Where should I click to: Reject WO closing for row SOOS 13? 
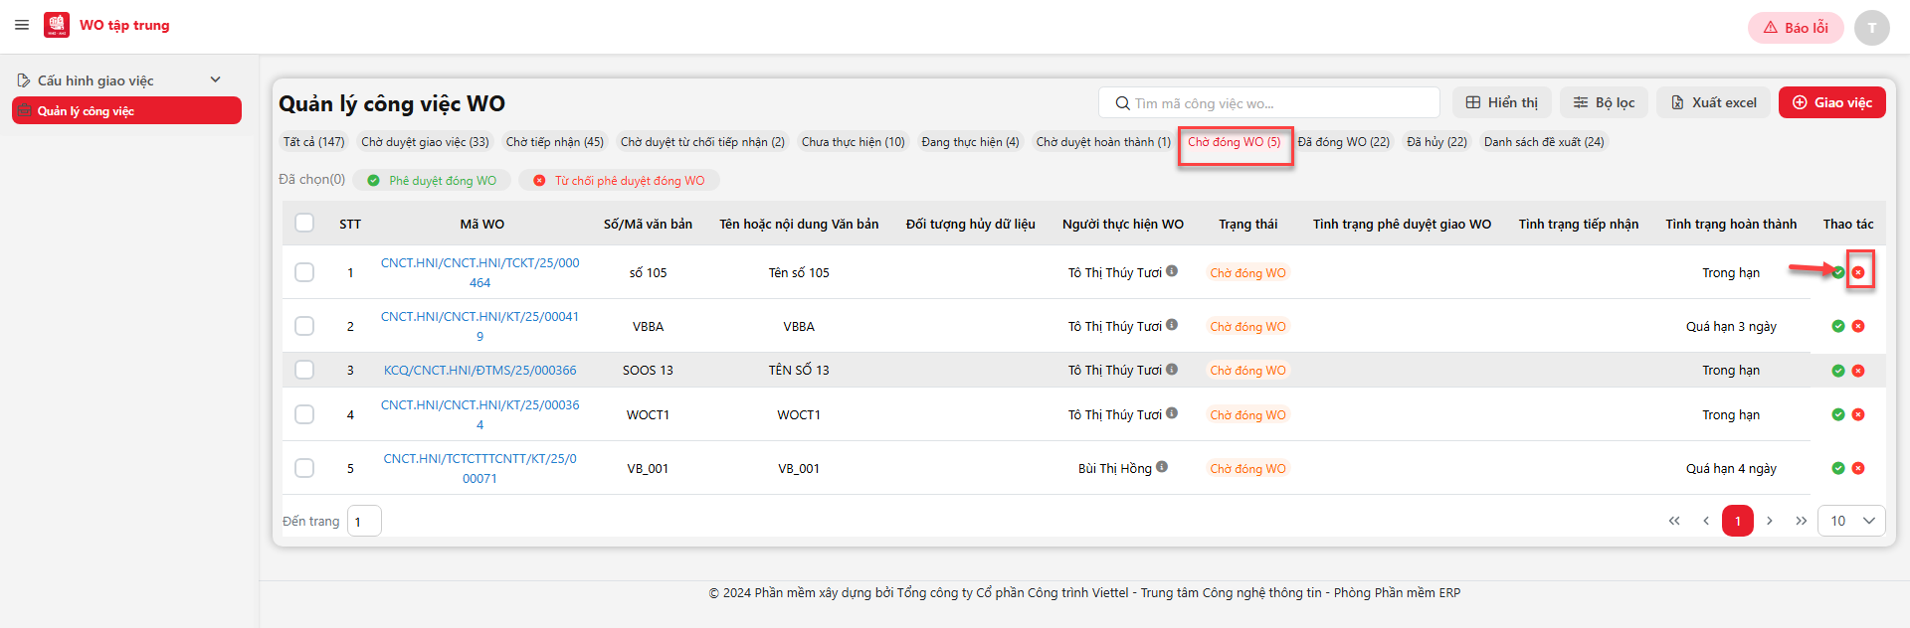(x=1858, y=371)
